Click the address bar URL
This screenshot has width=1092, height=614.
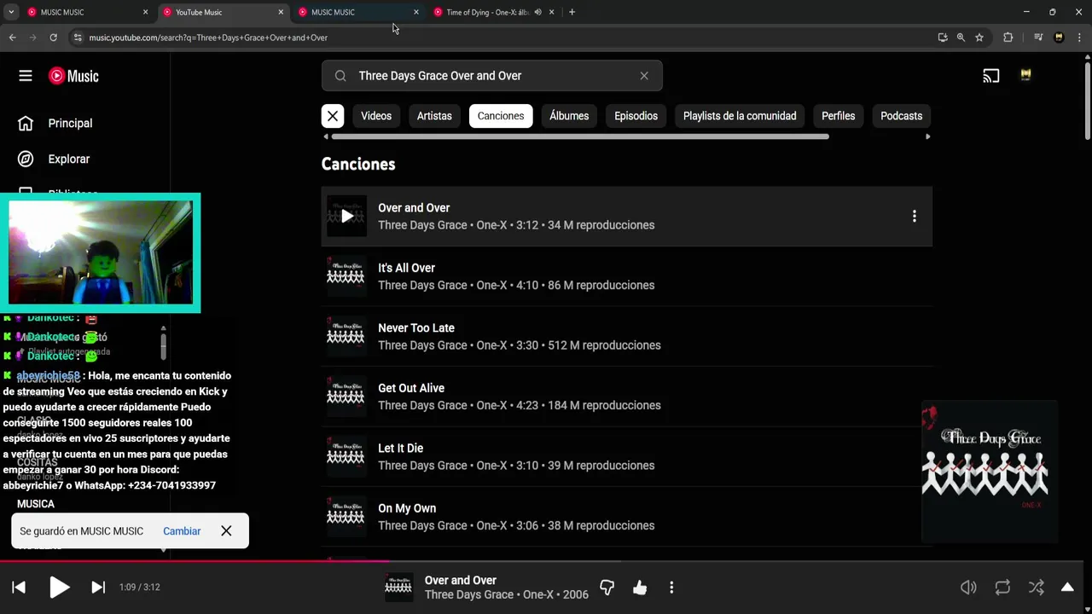pyautogui.click(x=208, y=38)
